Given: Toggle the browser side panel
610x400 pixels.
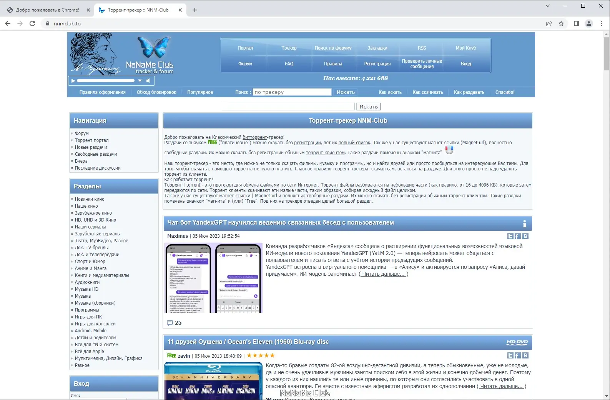Looking at the screenshot, I should pyautogui.click(x=577, y=23).
